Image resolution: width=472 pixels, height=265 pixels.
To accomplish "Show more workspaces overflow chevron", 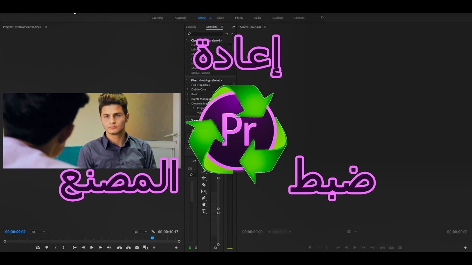I will (x=322, y=17).
